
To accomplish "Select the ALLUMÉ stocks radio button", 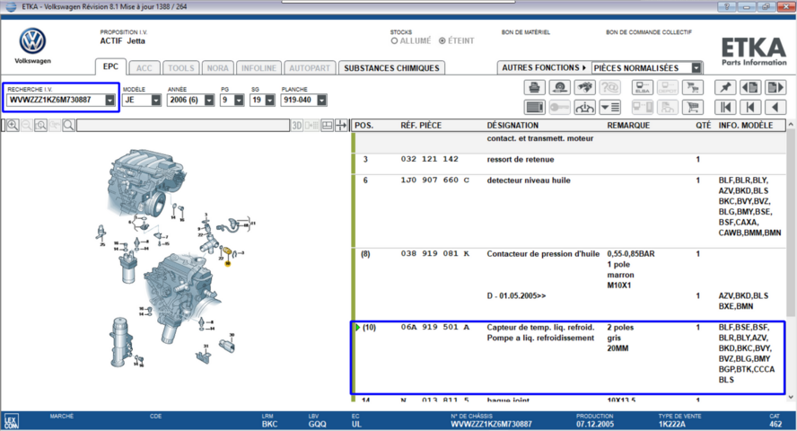I will tap(394, 40).
